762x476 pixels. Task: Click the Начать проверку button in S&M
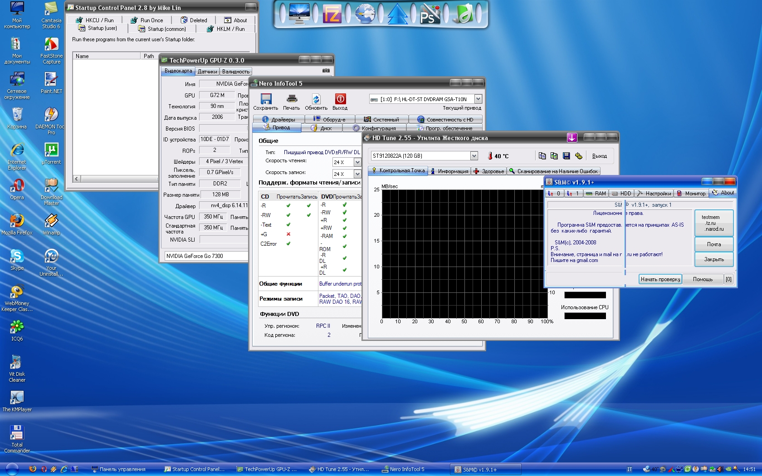(x=660, y=279)
